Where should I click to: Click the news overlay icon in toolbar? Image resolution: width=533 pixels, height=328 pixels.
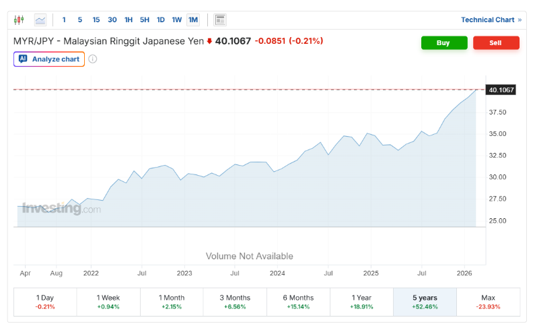coord(220,20)
